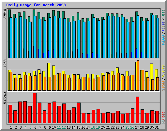Click the 27514 hits axis value
167x131 pixels.
[x=5, y=14]
